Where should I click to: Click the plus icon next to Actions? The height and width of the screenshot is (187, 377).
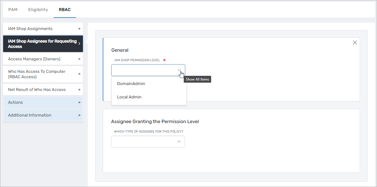79,102
